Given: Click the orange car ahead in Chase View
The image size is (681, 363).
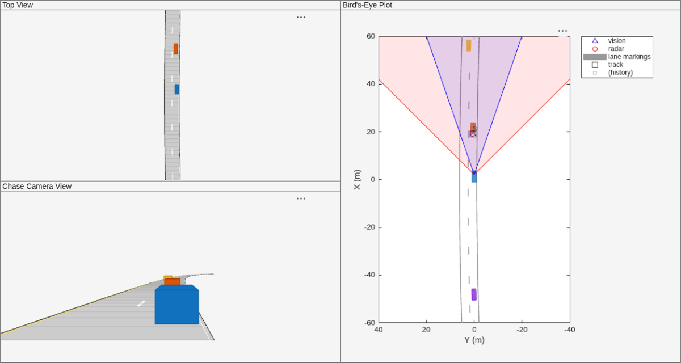Looking at the screenshot, I should (x=172, y=281).
